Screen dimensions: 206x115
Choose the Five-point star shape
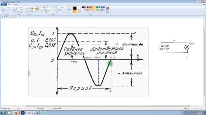46,12
